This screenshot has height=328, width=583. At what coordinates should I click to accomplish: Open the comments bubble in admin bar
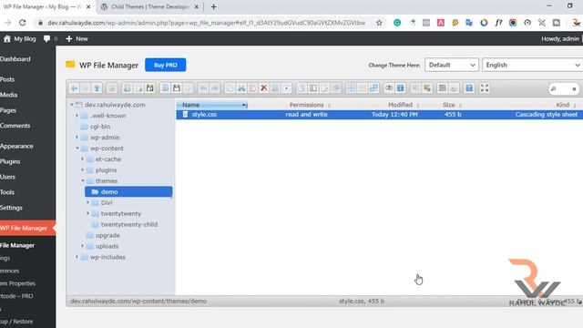[46, 38]
